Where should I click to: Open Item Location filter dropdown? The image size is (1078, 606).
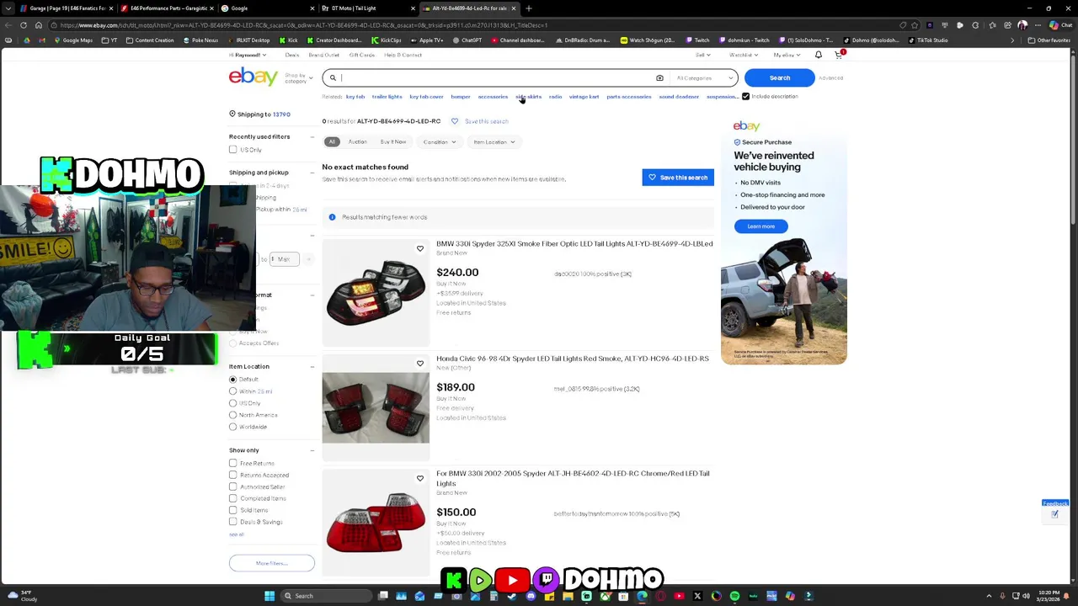494,142
